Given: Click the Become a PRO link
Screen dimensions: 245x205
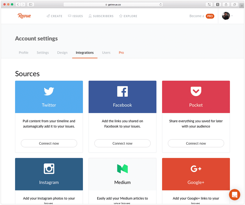Looking at the screenshot, I should pyautogui.click(x=202, y=16).
